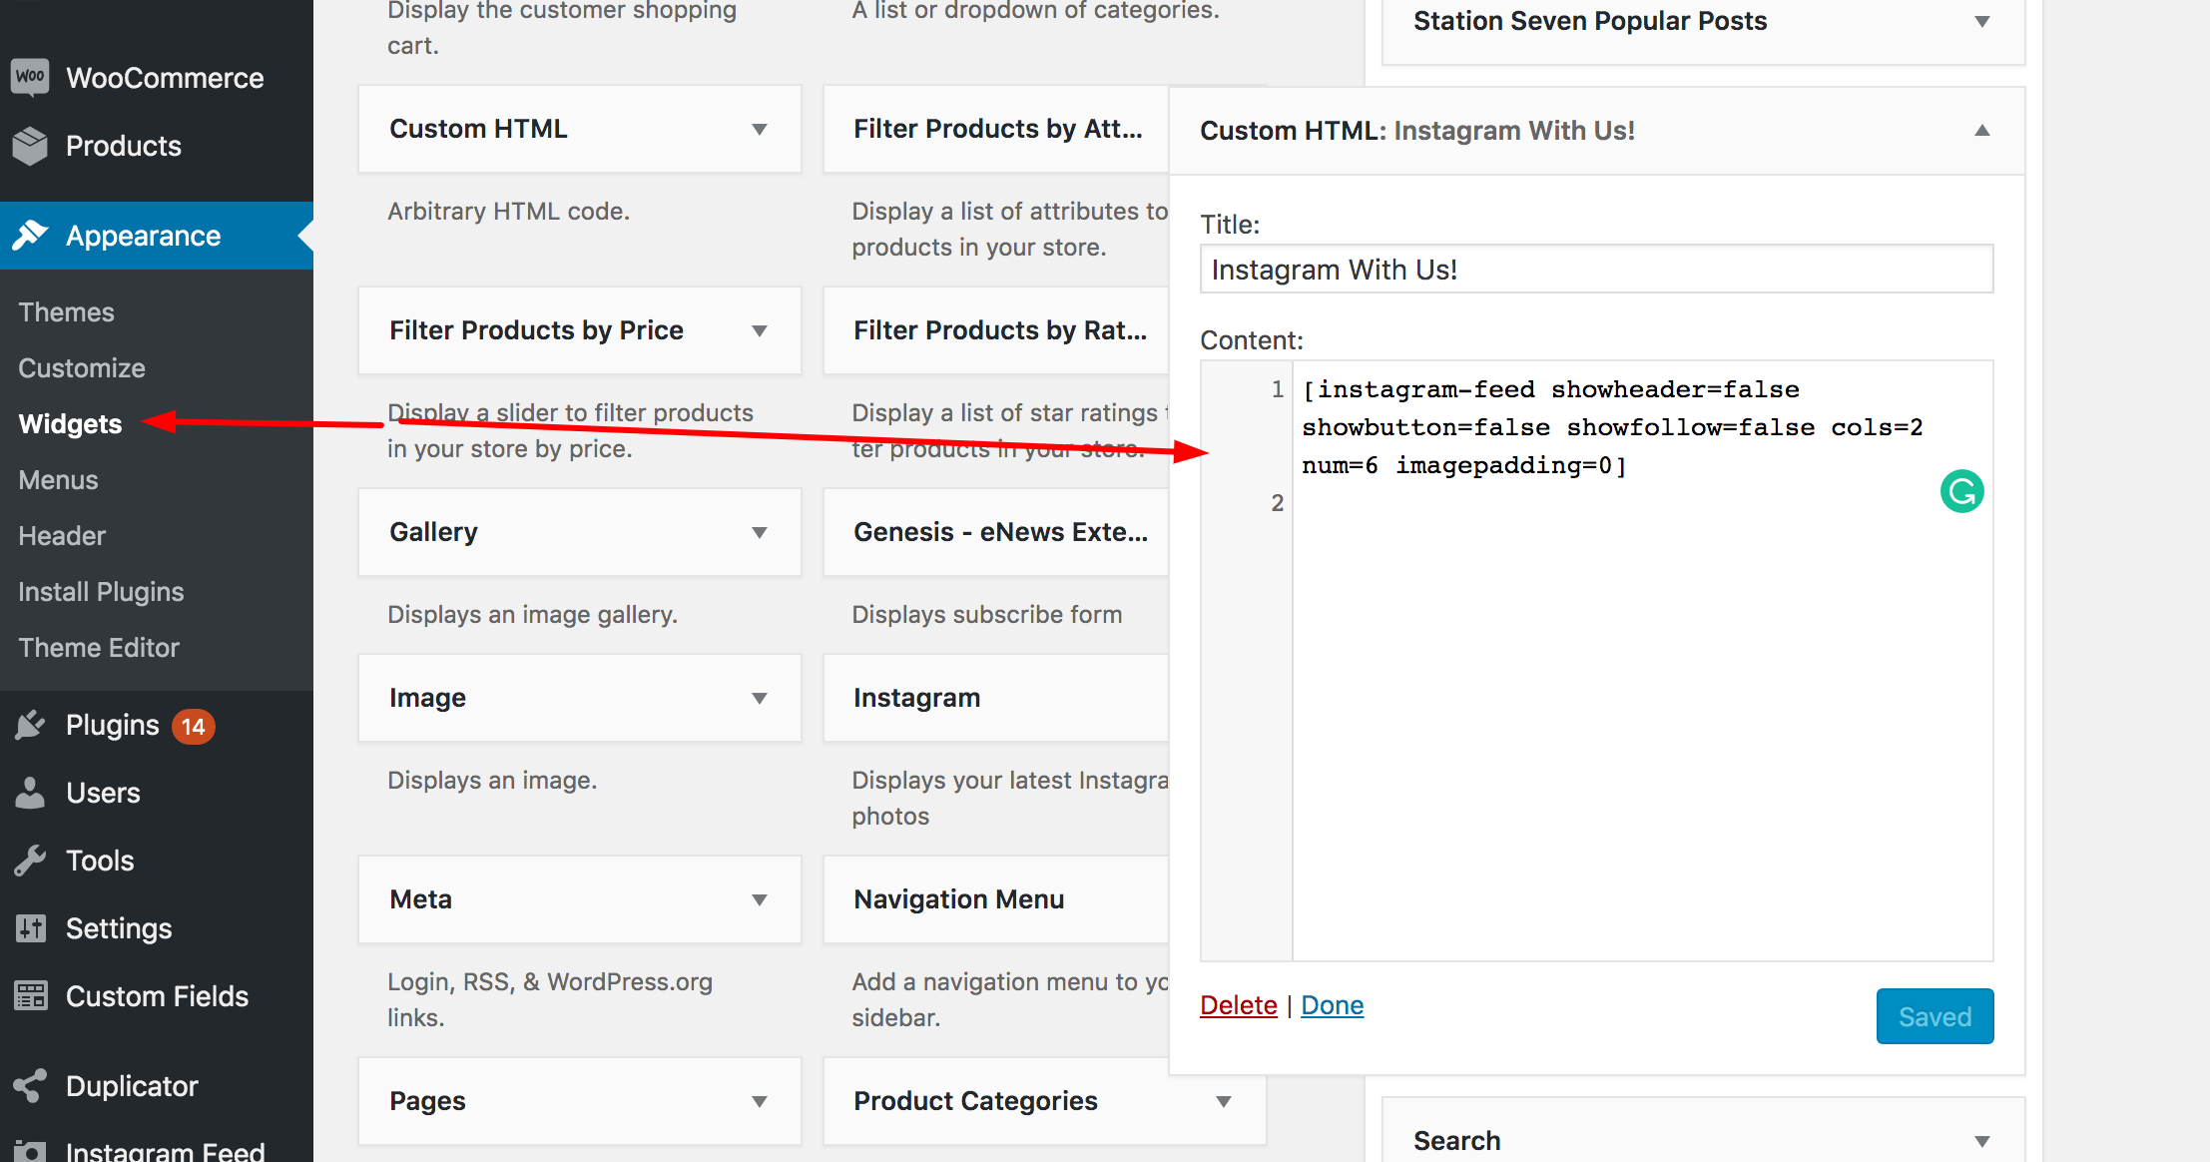Open the Theme Editor submenu item
The width and height of the screenshot is (2210, 1162).
tap(99, 648)
